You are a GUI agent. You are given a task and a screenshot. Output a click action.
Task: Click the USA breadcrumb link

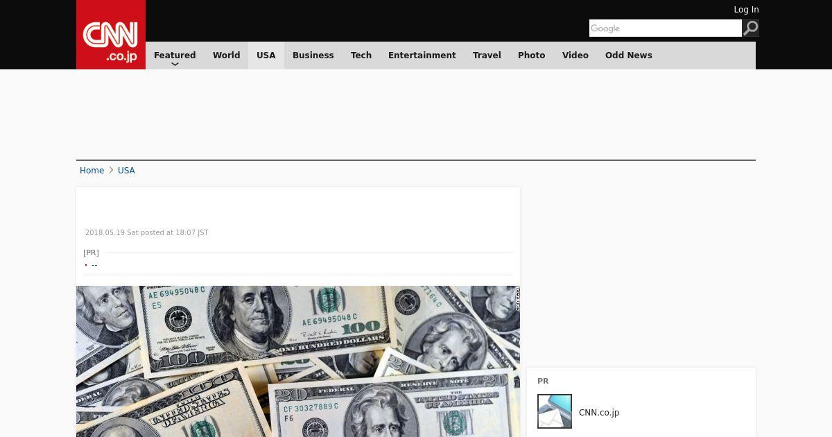[126, 171]
